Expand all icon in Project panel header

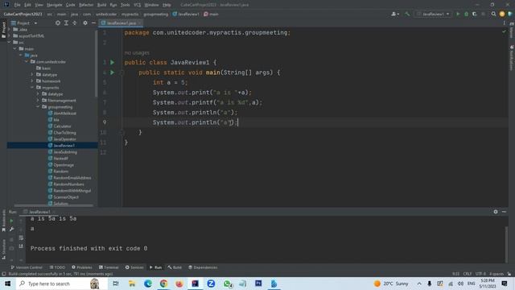pyautogui.click(x=66, y=23)
